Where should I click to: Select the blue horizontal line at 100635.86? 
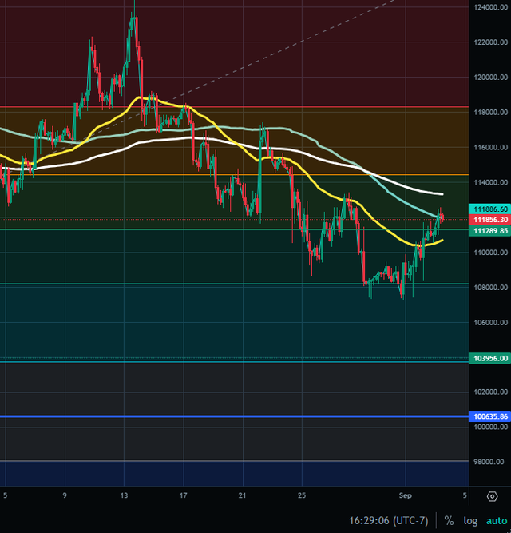(234, 416)
